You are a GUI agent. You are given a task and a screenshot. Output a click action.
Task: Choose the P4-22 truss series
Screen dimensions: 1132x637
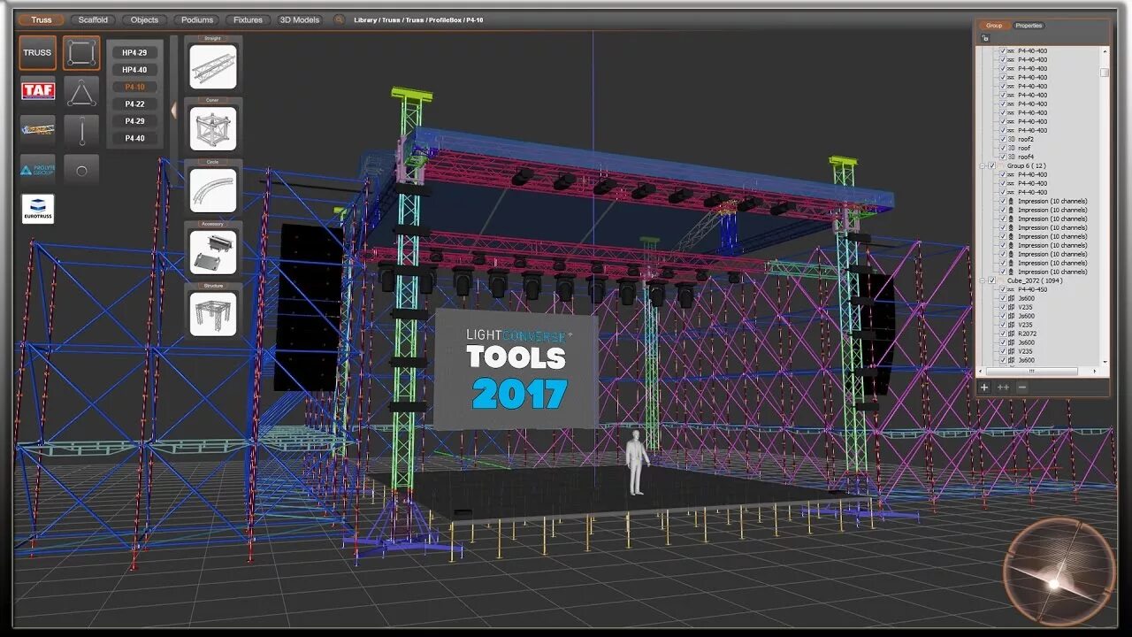[x=134, y=104]
